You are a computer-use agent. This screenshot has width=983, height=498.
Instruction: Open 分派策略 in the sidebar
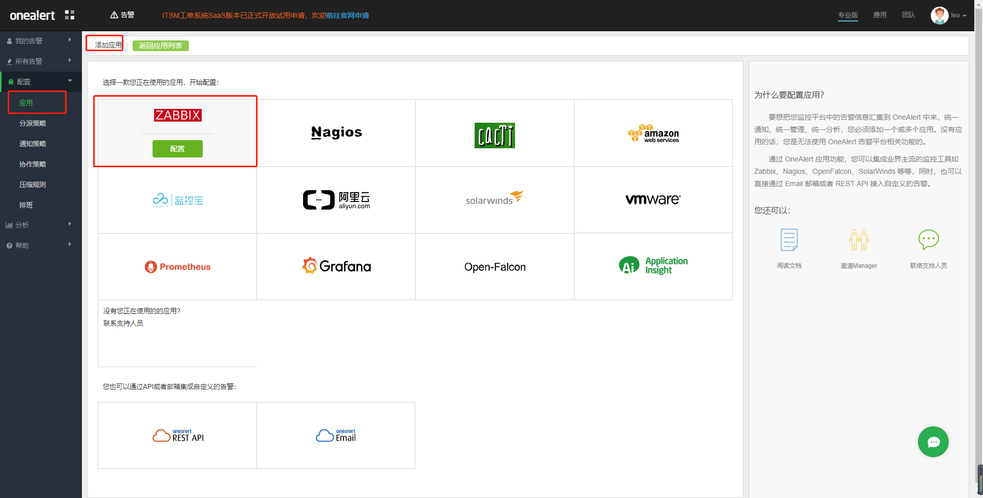coord(33,123)
